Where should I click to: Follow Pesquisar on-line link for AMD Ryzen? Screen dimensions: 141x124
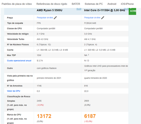(45, 18)
